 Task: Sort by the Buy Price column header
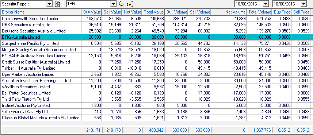[x=282, y=12]
